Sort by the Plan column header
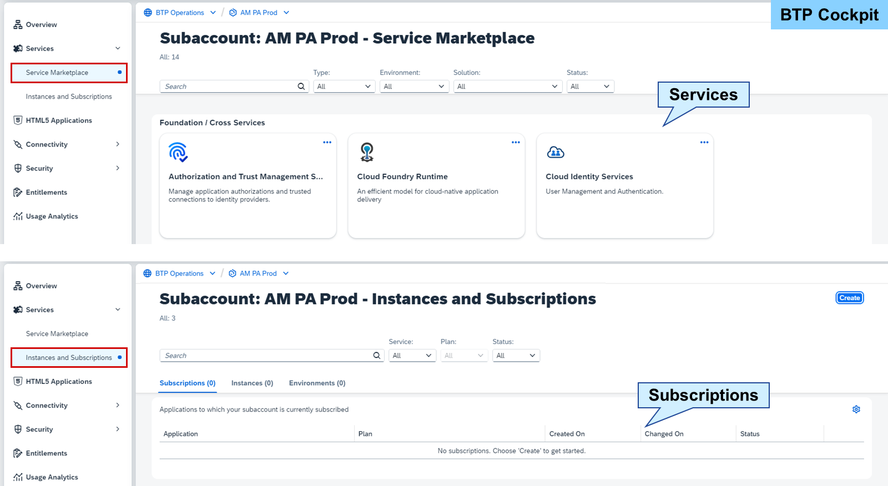Screen dimensions: 888x486 tap(365, 434)
